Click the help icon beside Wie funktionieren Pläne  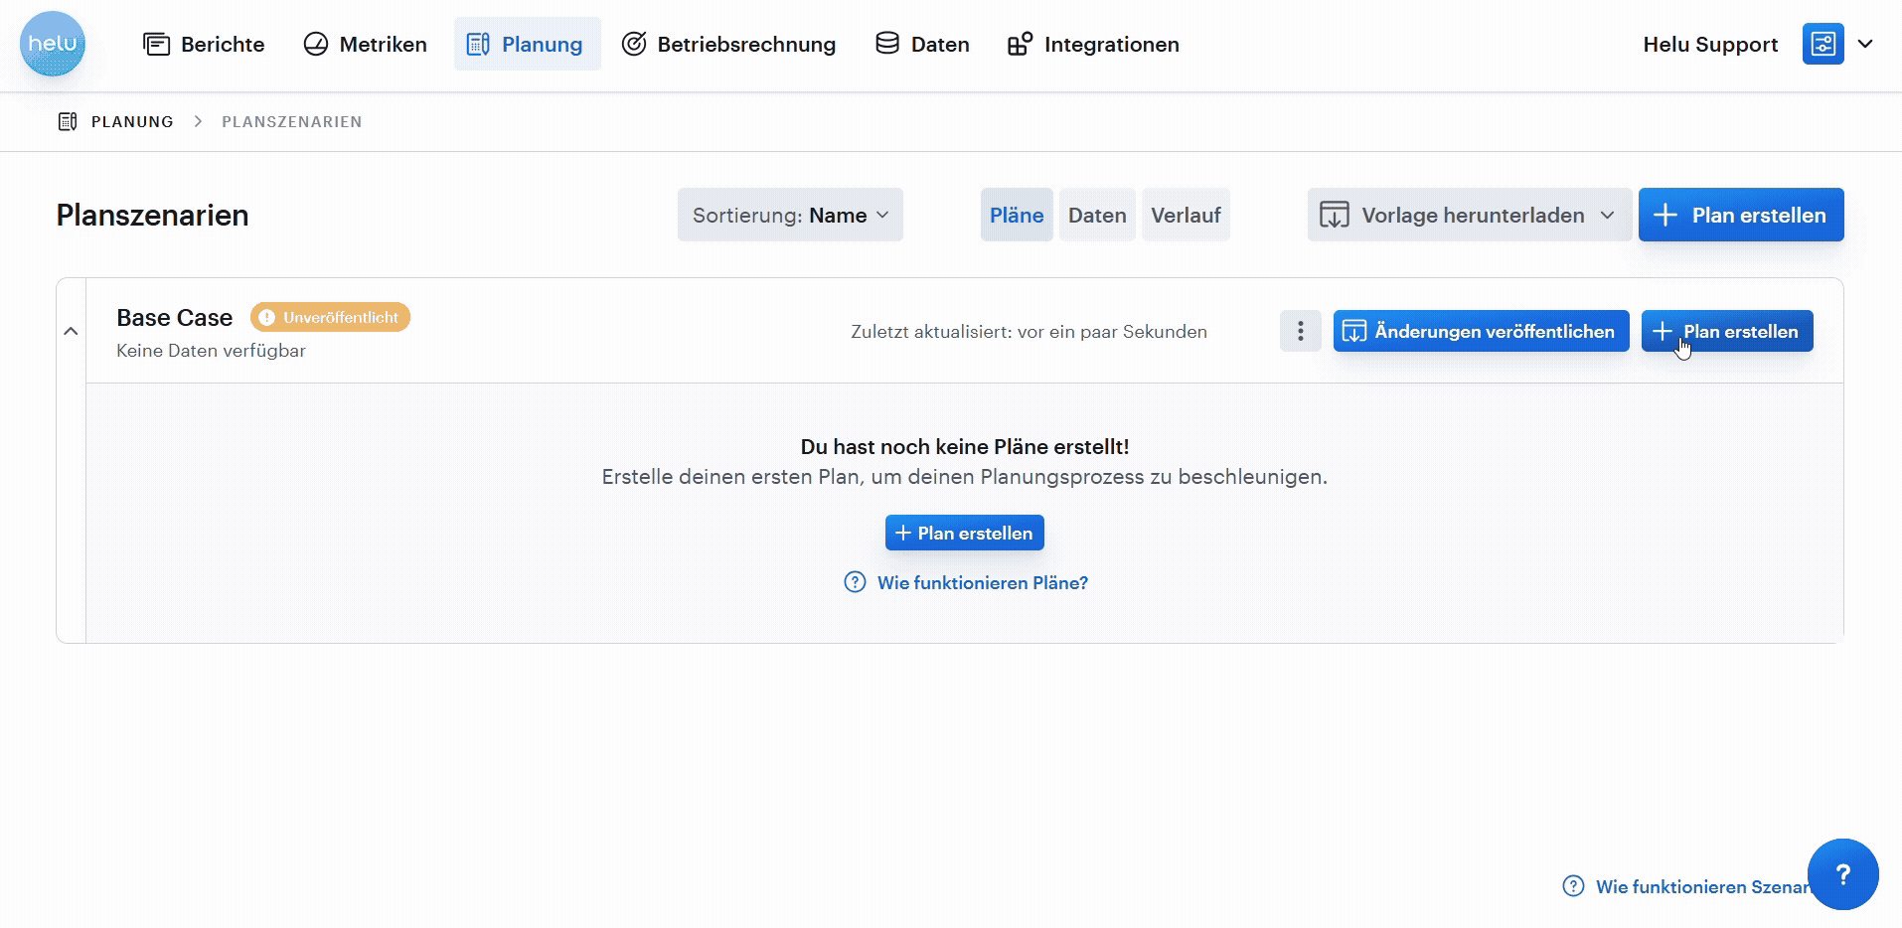point(855,582)
